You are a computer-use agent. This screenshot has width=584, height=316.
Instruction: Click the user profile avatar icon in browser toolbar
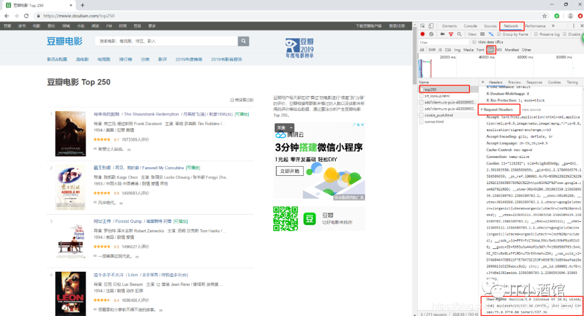570,16
